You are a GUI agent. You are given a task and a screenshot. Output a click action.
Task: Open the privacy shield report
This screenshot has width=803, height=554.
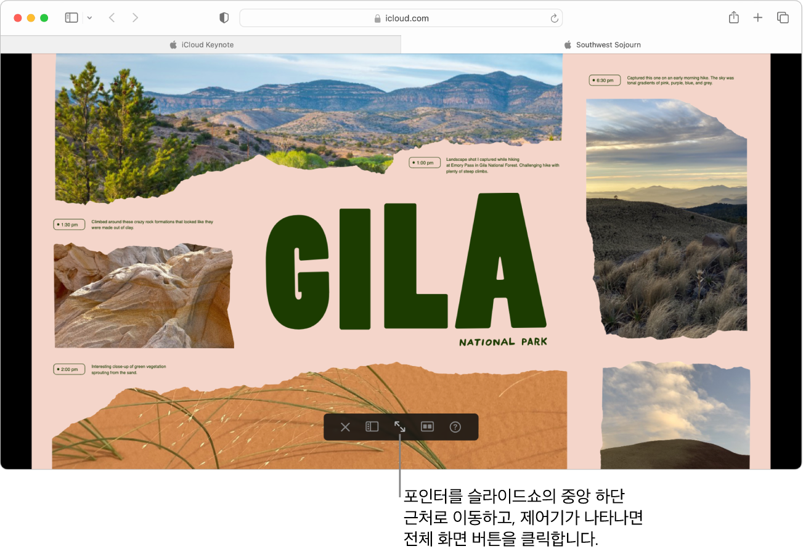224,18
